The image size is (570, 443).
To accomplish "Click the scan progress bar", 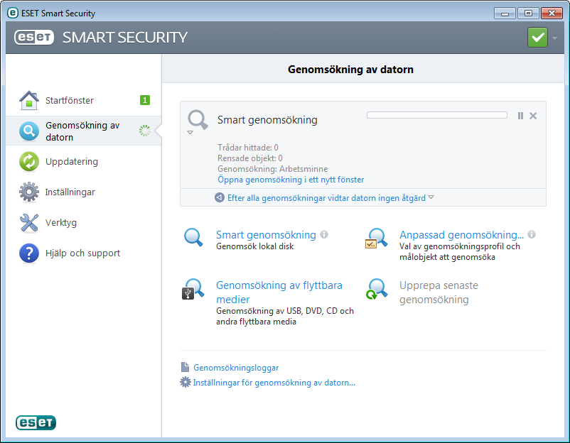I will coord(437,115).
